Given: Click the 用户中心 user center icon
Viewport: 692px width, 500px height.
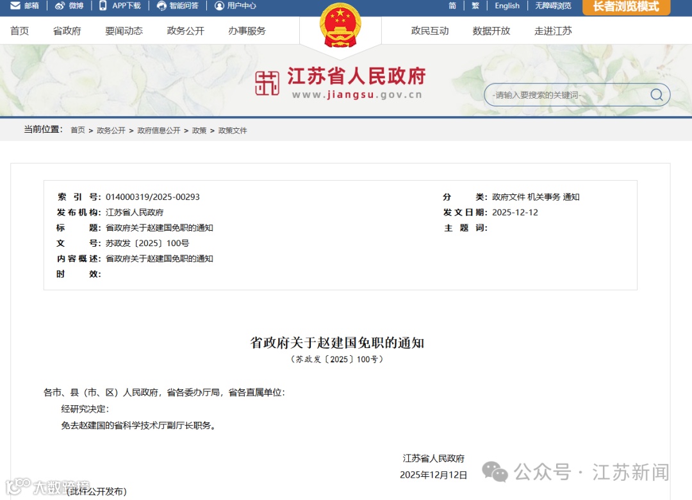Looking at the screenshot, I should 220,6.
